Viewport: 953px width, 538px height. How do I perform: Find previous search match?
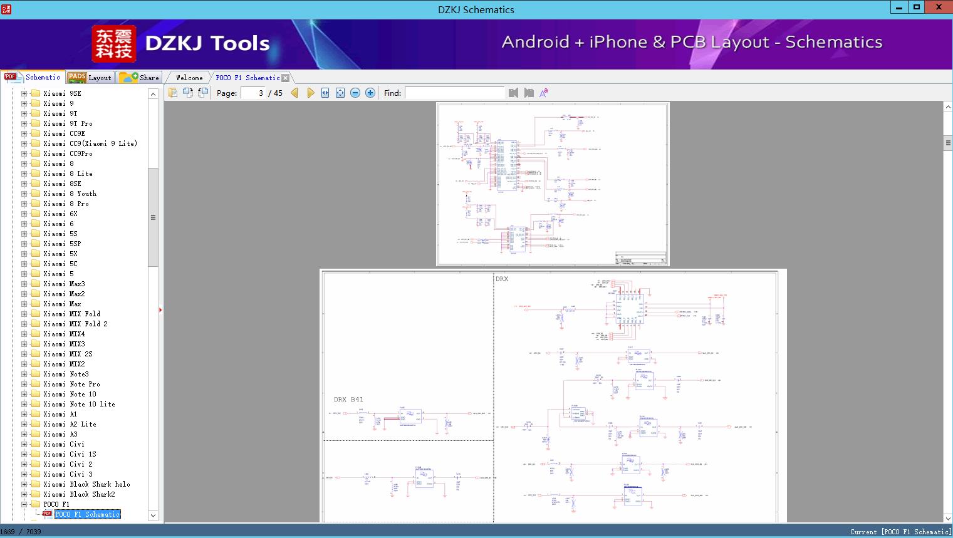coord(514,93)
